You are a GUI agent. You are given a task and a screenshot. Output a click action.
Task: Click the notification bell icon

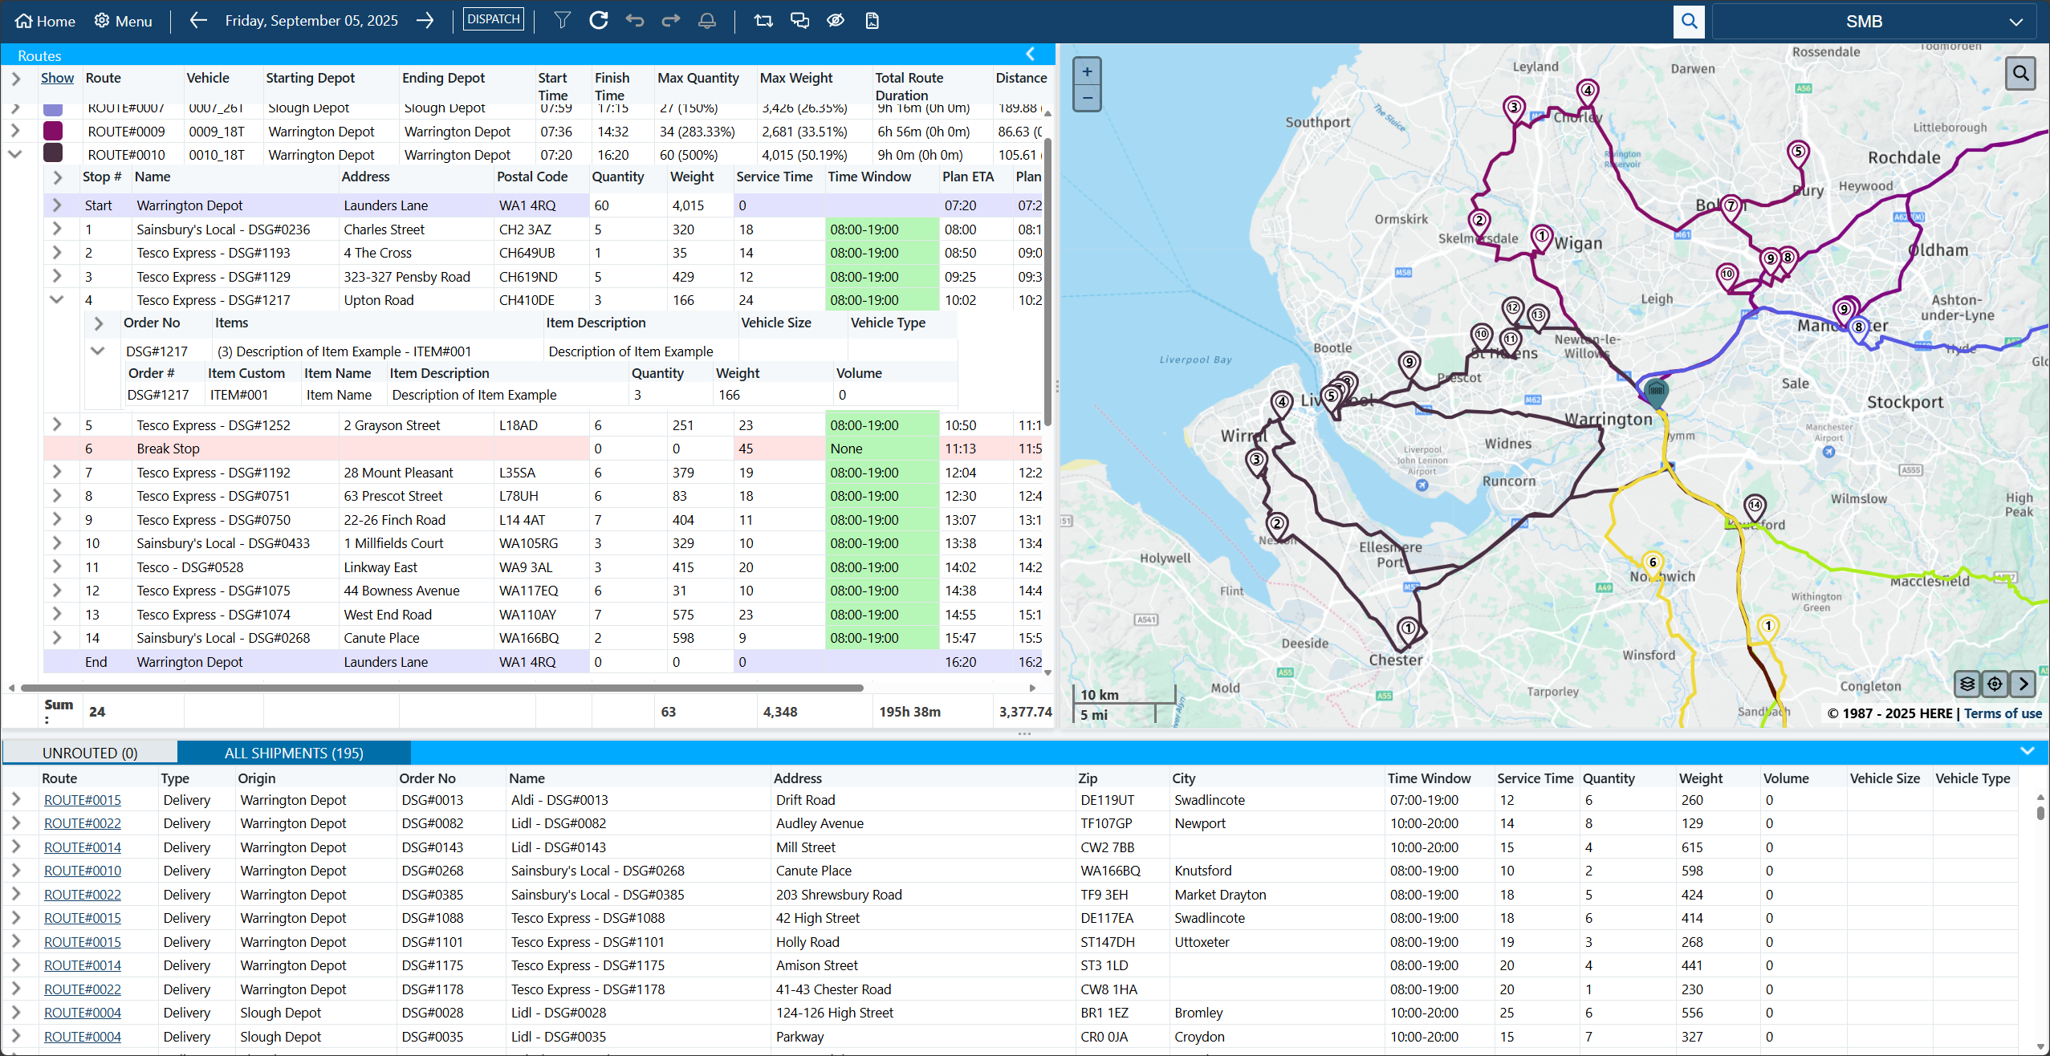click(706, 21)
